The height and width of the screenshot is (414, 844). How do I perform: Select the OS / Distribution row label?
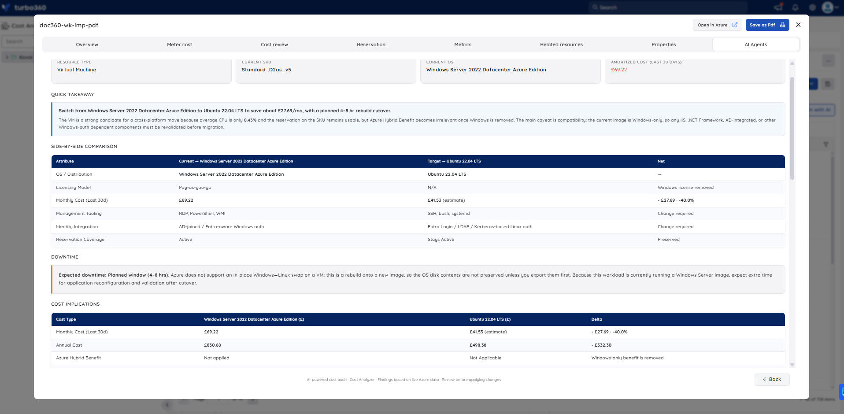click(74, 174)
